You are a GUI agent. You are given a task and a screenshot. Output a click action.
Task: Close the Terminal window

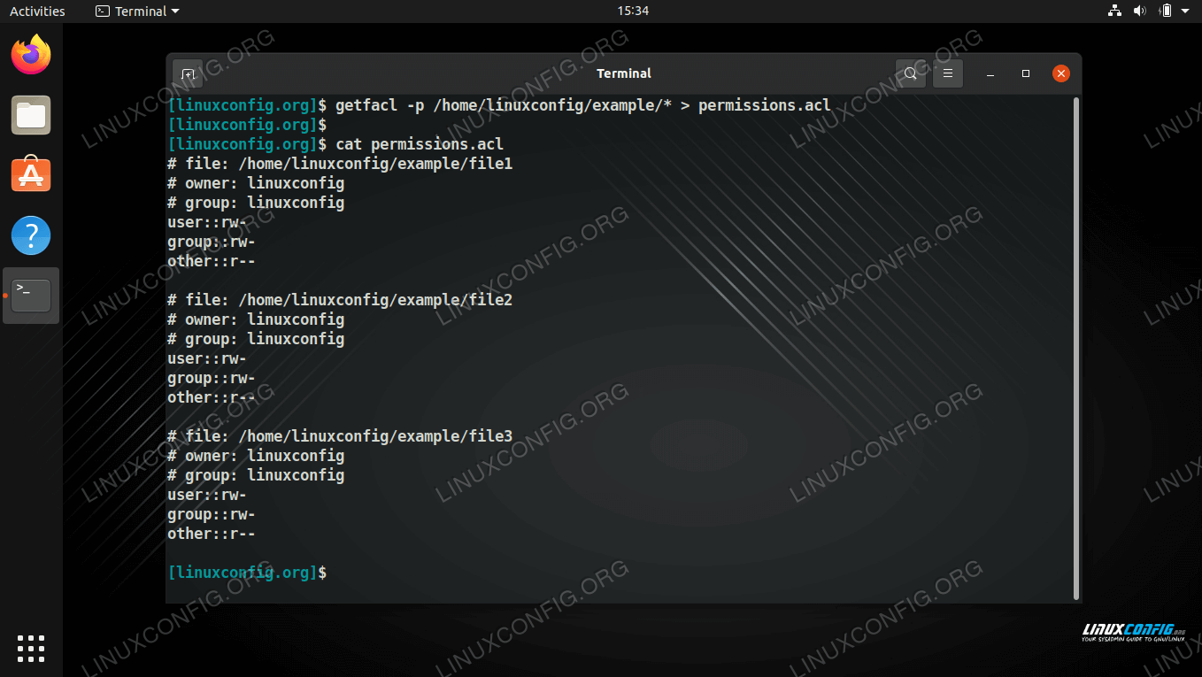click(1060, 73)
